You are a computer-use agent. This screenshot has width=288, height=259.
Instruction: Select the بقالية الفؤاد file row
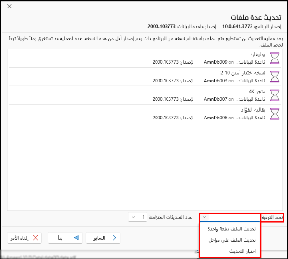[144, 114]
